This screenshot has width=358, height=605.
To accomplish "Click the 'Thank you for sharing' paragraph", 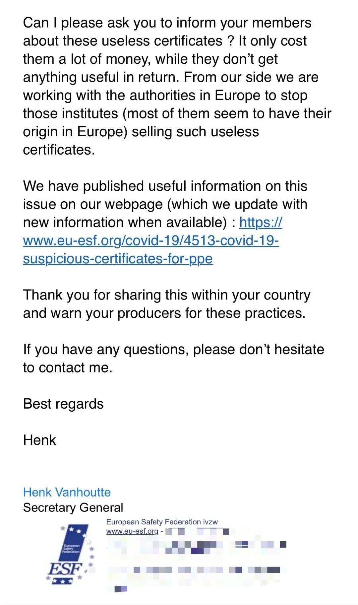I will [166, 304].
